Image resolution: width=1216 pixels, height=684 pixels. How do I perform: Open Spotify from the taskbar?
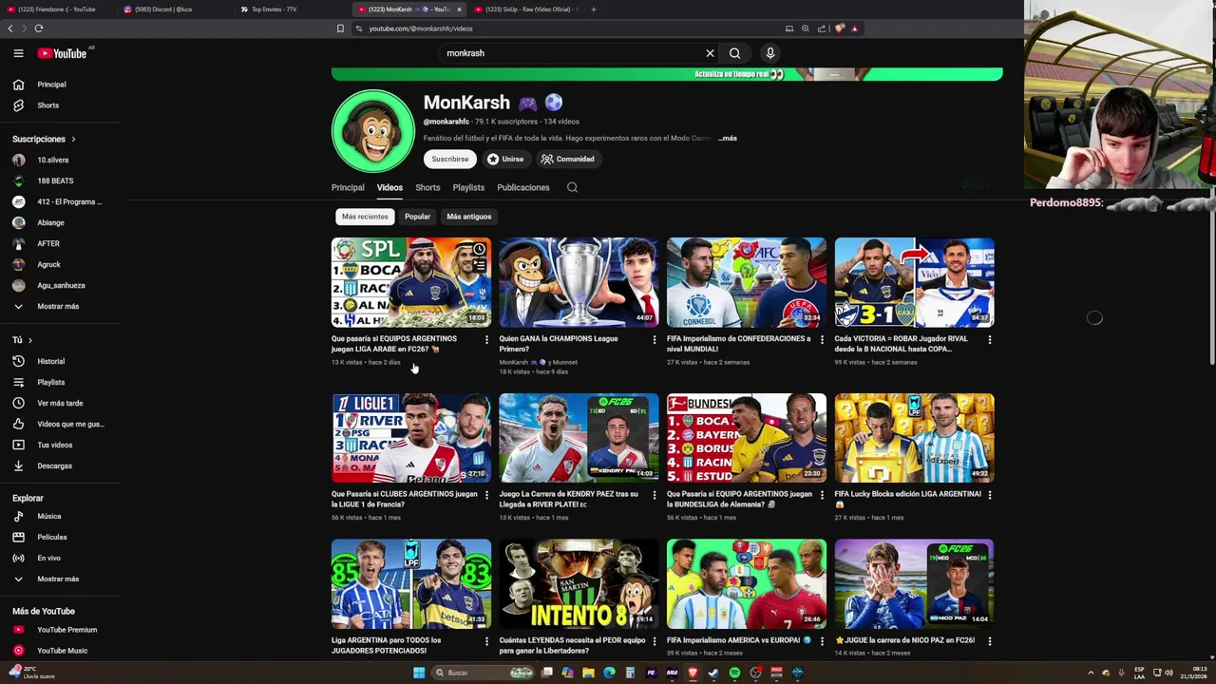734,673
